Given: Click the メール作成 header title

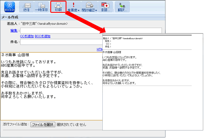Looking at the screenshot, I should tap(10, 17).
